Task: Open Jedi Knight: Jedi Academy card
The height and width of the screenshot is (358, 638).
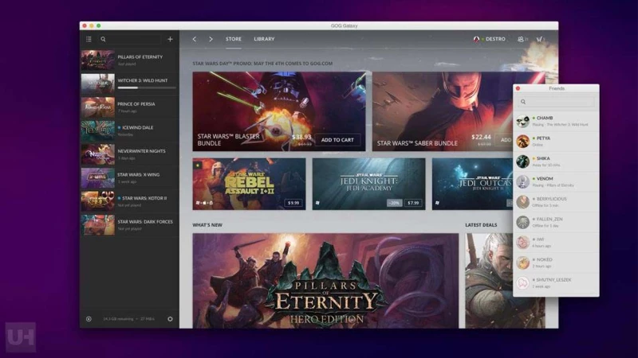Action: (x=368, y=184)
